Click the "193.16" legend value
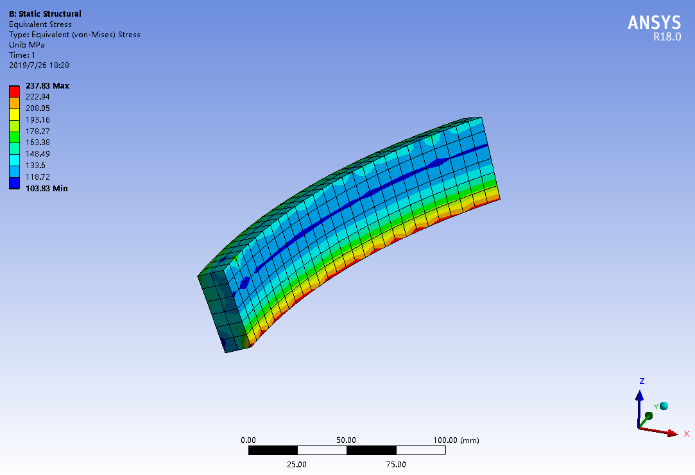695x475 pixels. tap(38, 120)
